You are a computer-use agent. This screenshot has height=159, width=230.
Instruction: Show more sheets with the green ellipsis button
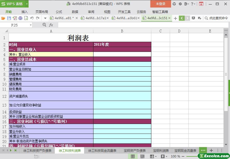tap(203, 150)
